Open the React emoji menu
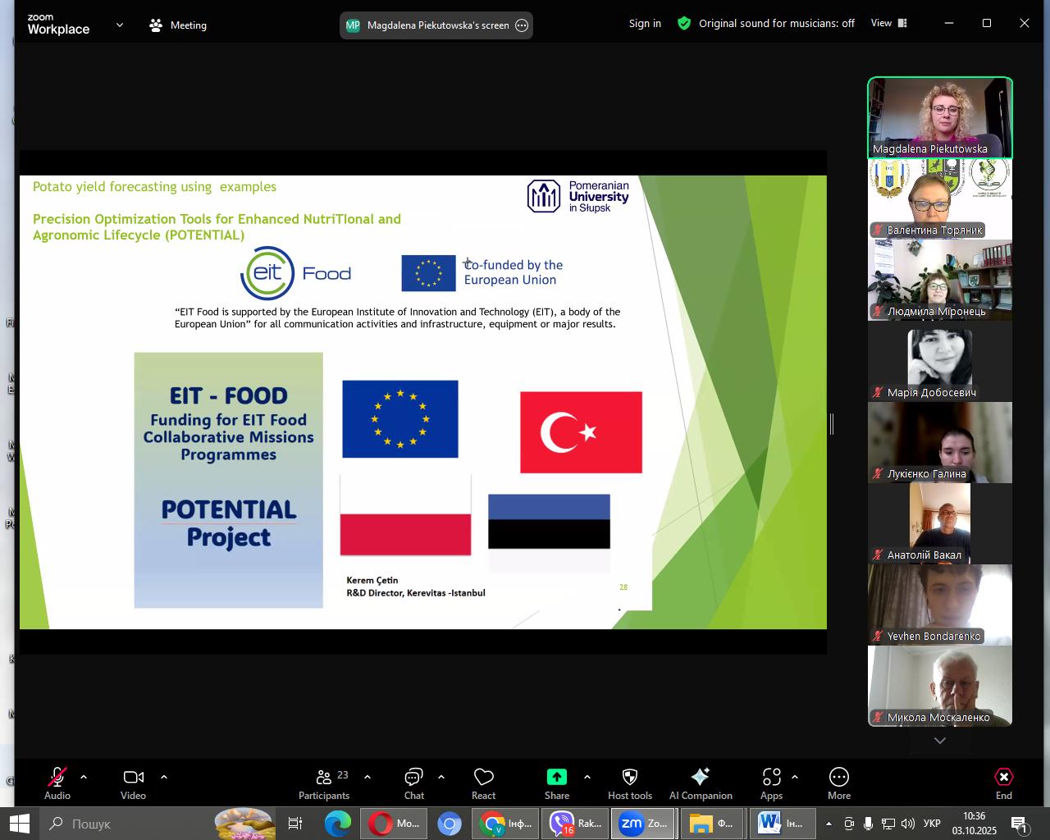 tap(483, 783)
